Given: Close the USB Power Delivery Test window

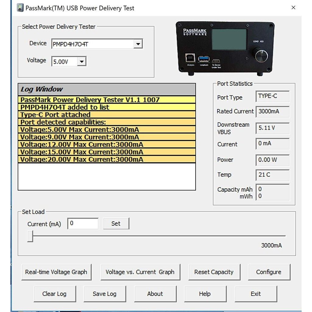Looking at the screenshot, I should [x=293, y=8].
